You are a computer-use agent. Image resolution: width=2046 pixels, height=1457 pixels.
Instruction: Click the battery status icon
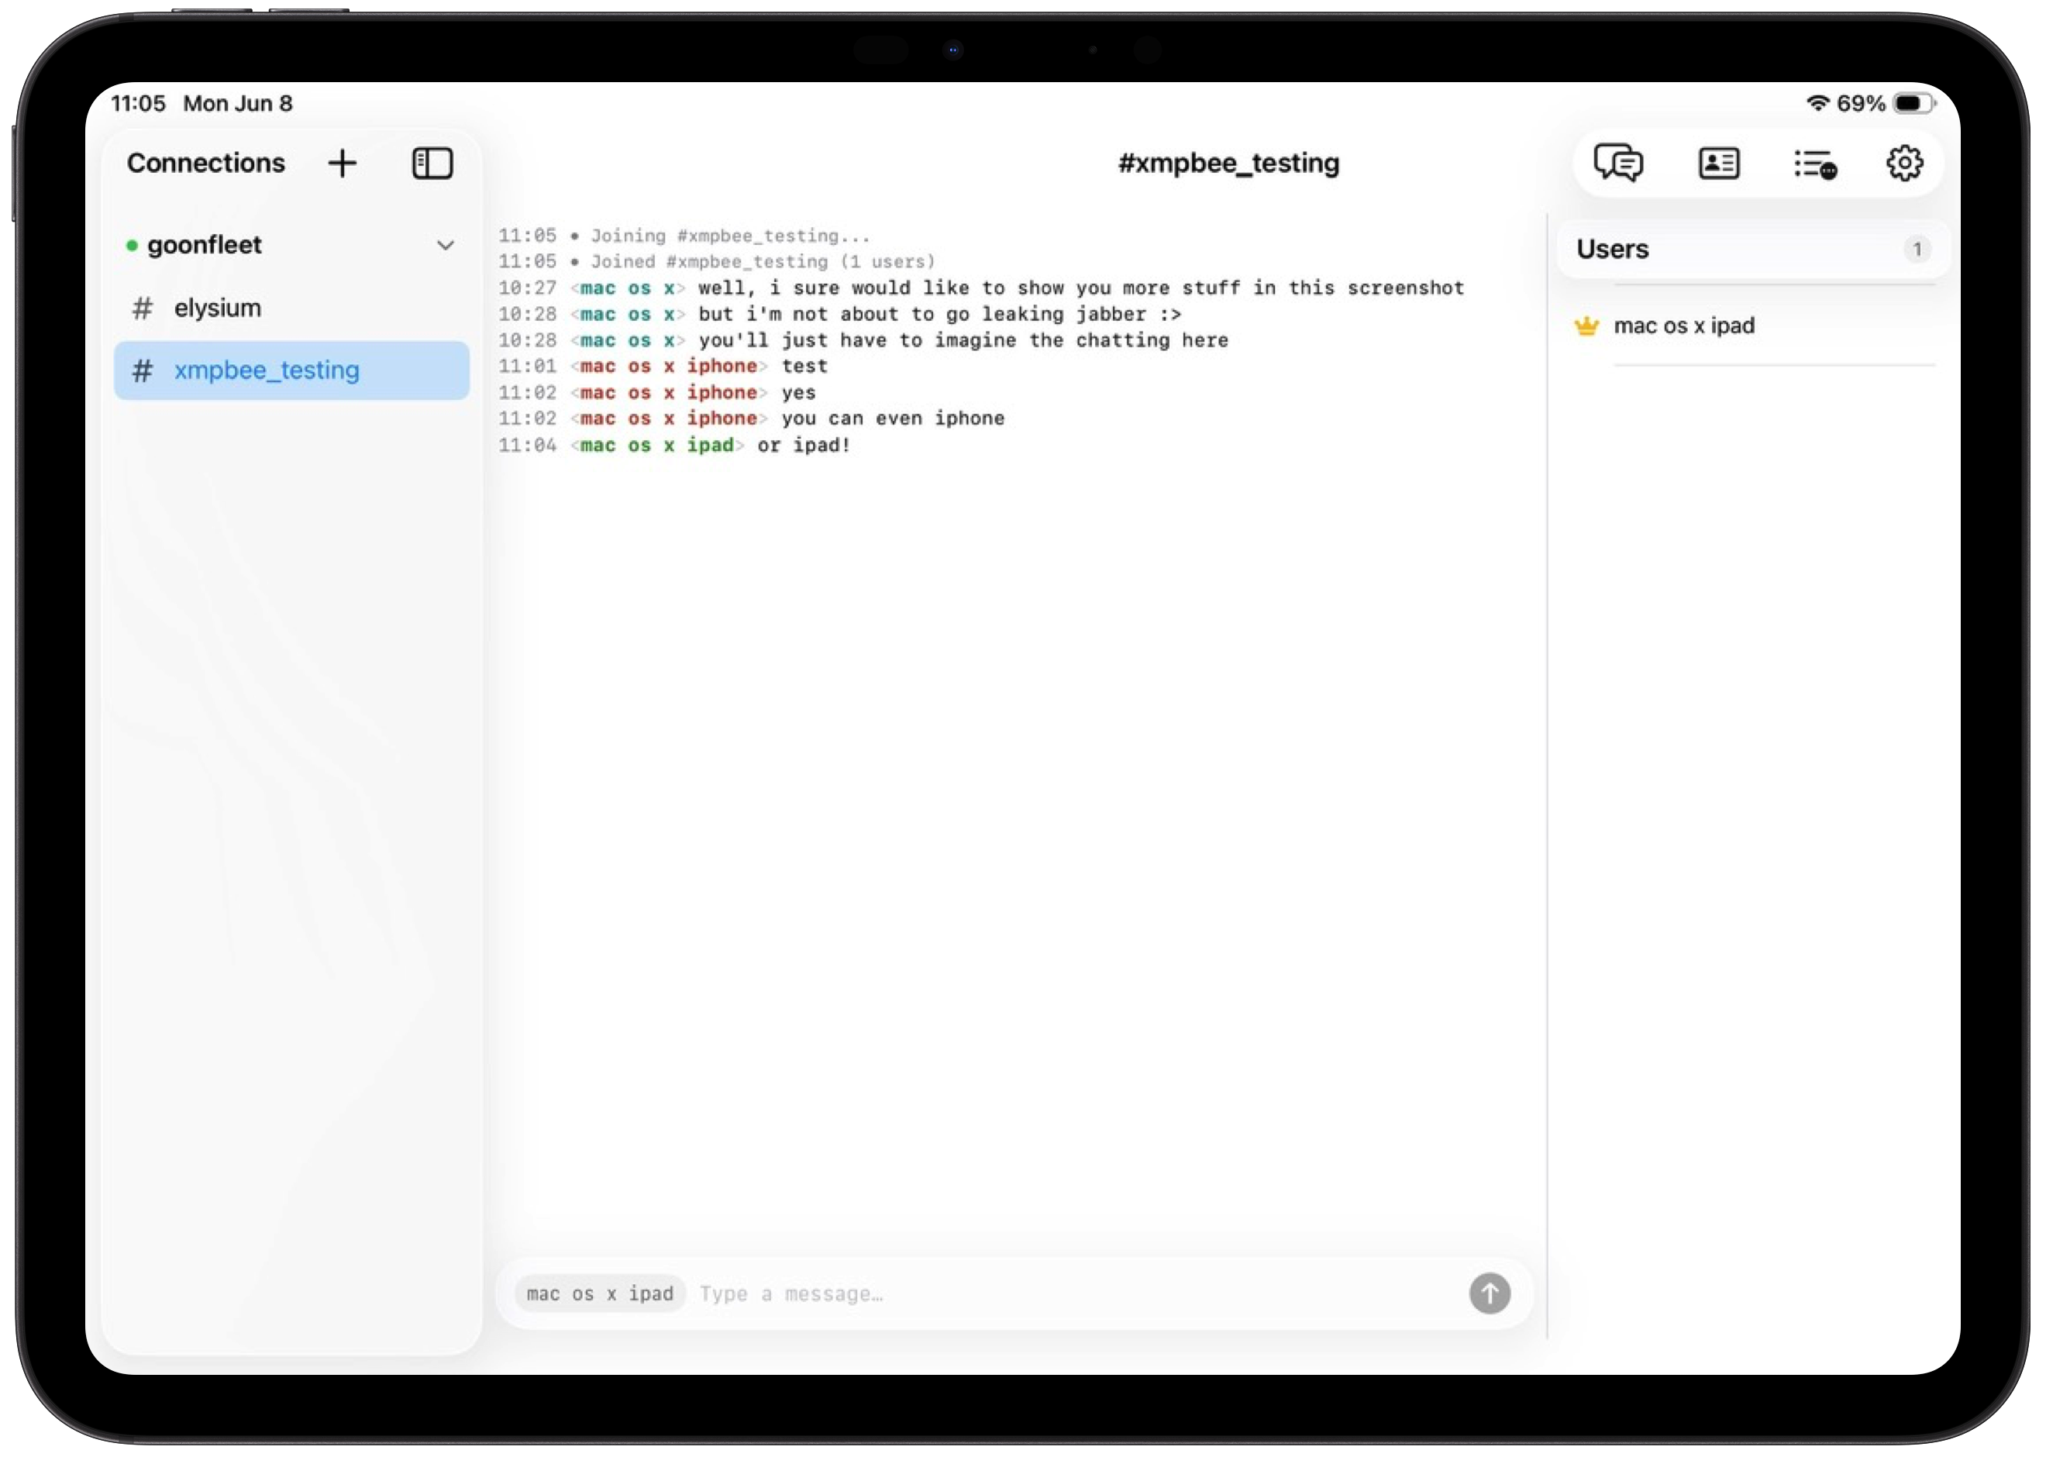1914,103
